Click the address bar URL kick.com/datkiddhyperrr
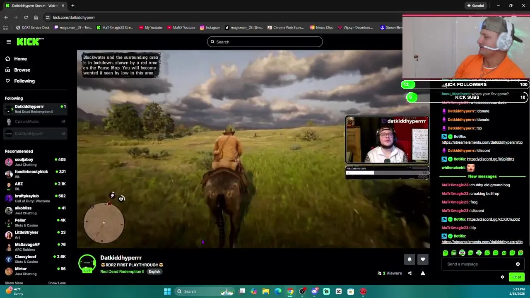This screenshot has height=298, width=530. [x=74, y=17]
